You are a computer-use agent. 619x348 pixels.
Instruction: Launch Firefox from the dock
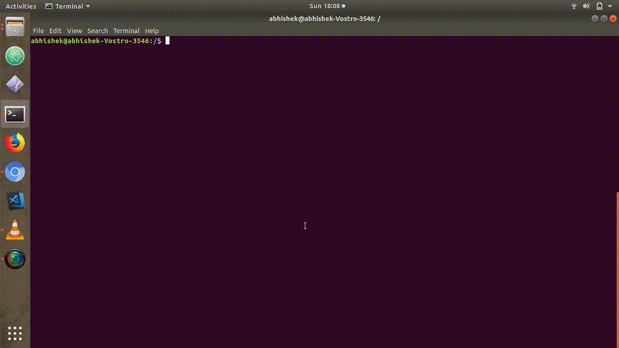tap(14, 143)
